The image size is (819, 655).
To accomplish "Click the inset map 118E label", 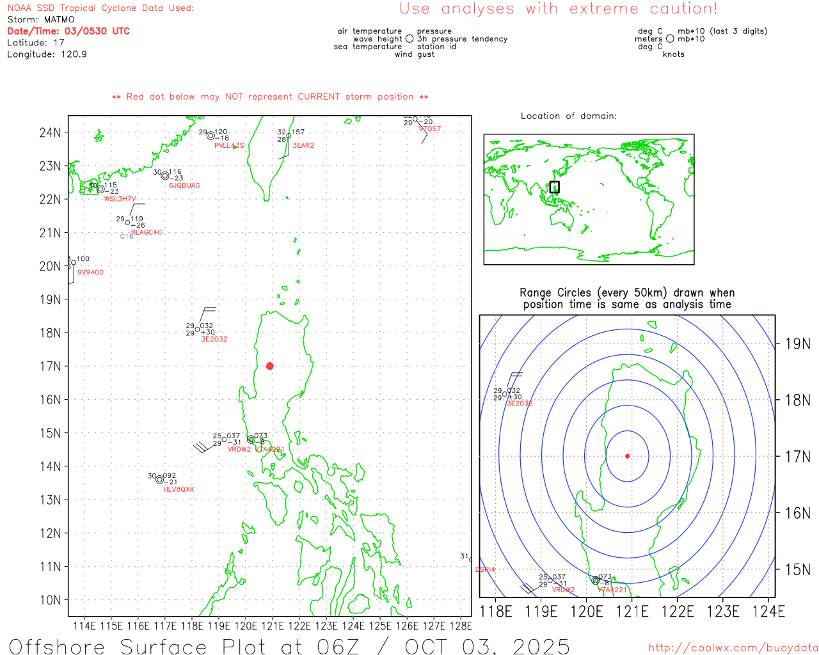I will coord(496,612).
